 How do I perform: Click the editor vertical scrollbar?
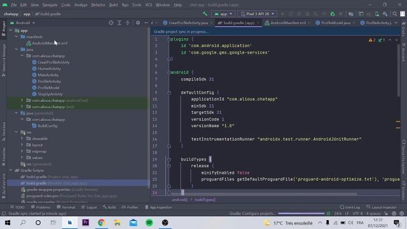pyautogui.click(x=398, y=70)
